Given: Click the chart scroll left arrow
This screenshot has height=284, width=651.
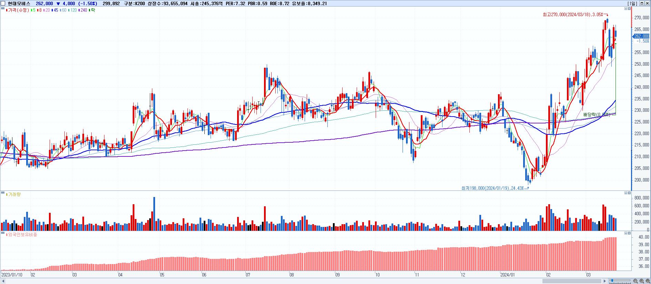Looking at the screenshot, I should [3, 281].
